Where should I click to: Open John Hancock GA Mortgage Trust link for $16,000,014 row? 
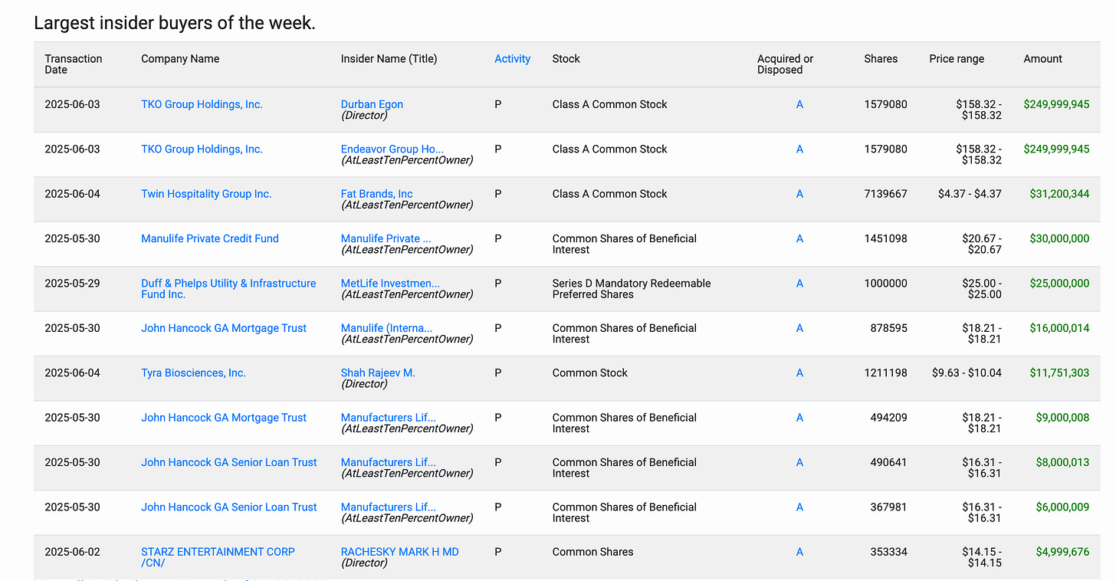(x=224, y=328)
